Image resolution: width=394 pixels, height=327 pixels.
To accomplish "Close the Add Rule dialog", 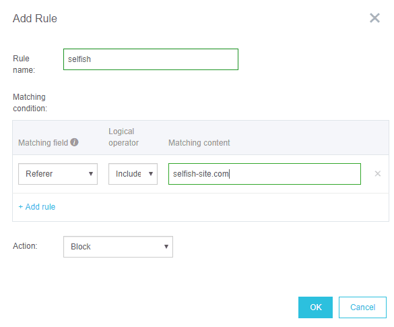I will pos(374,18).
